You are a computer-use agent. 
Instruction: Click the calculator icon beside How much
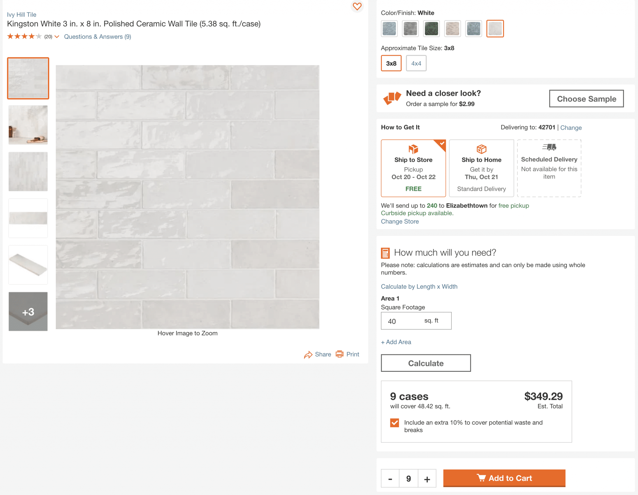385,253
